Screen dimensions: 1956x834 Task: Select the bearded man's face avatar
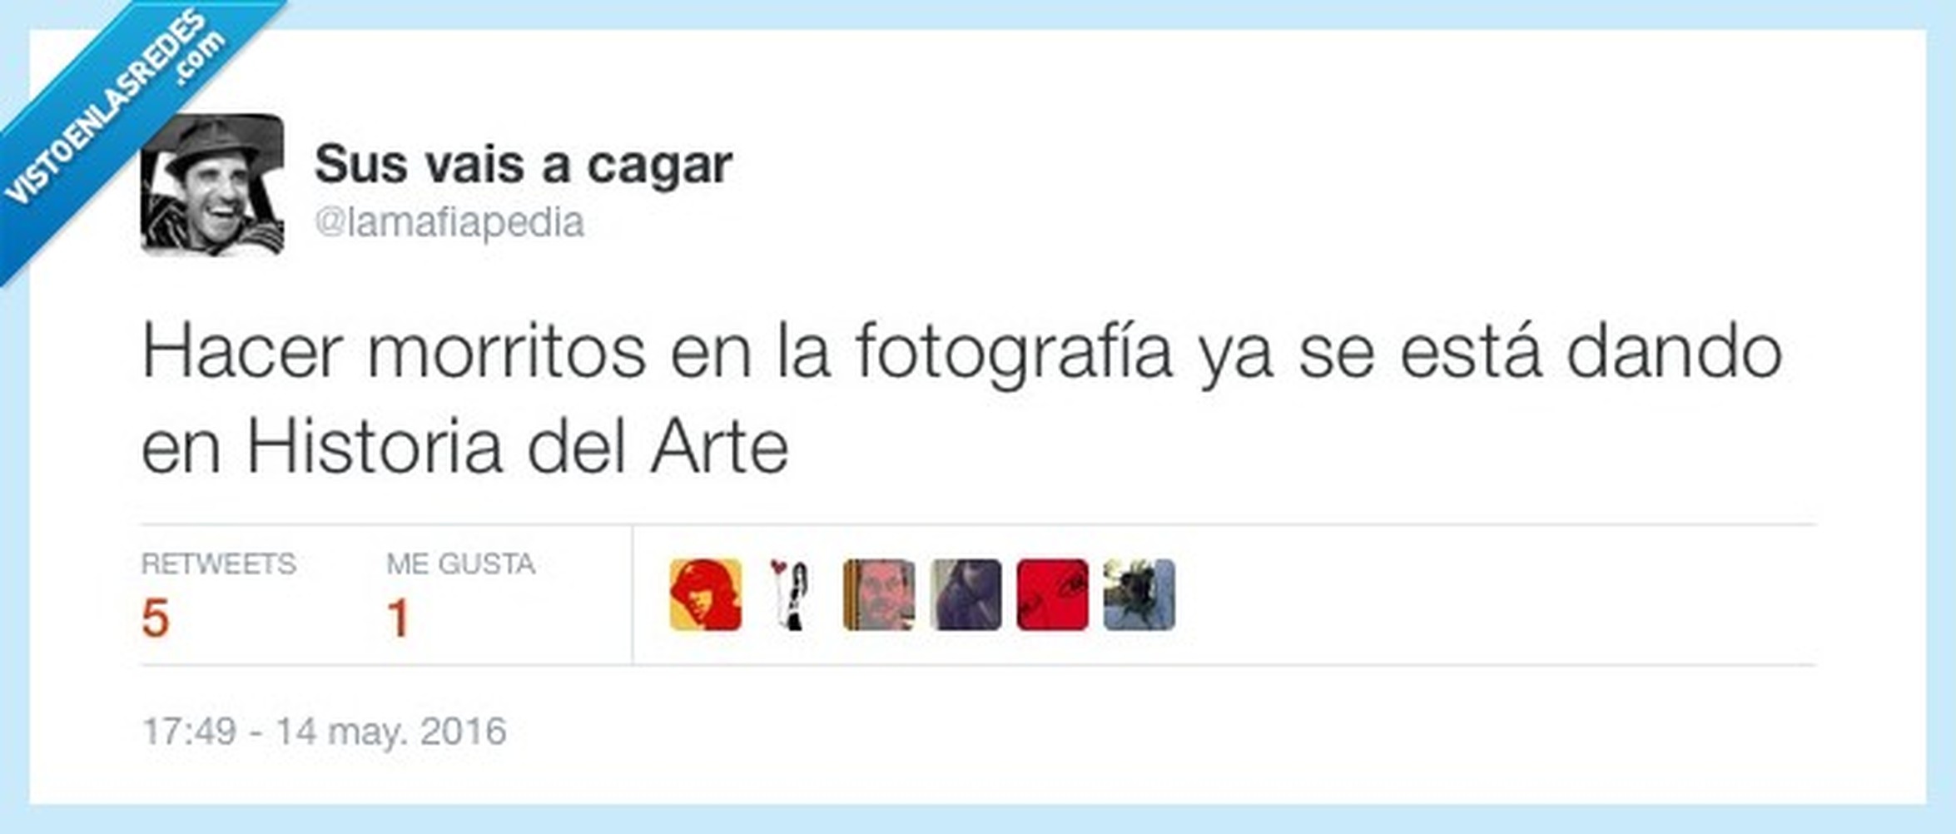pyautogui.click(x=879, y=594)
